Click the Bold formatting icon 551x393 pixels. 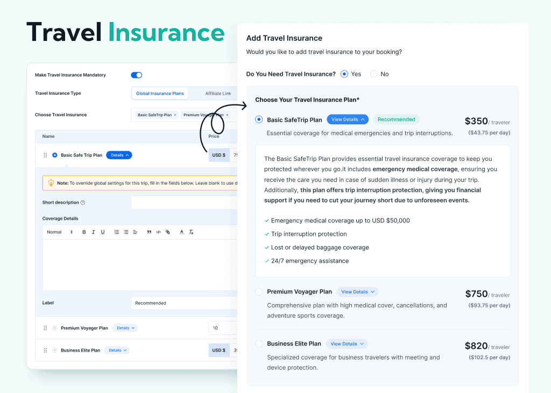point(84,232)
